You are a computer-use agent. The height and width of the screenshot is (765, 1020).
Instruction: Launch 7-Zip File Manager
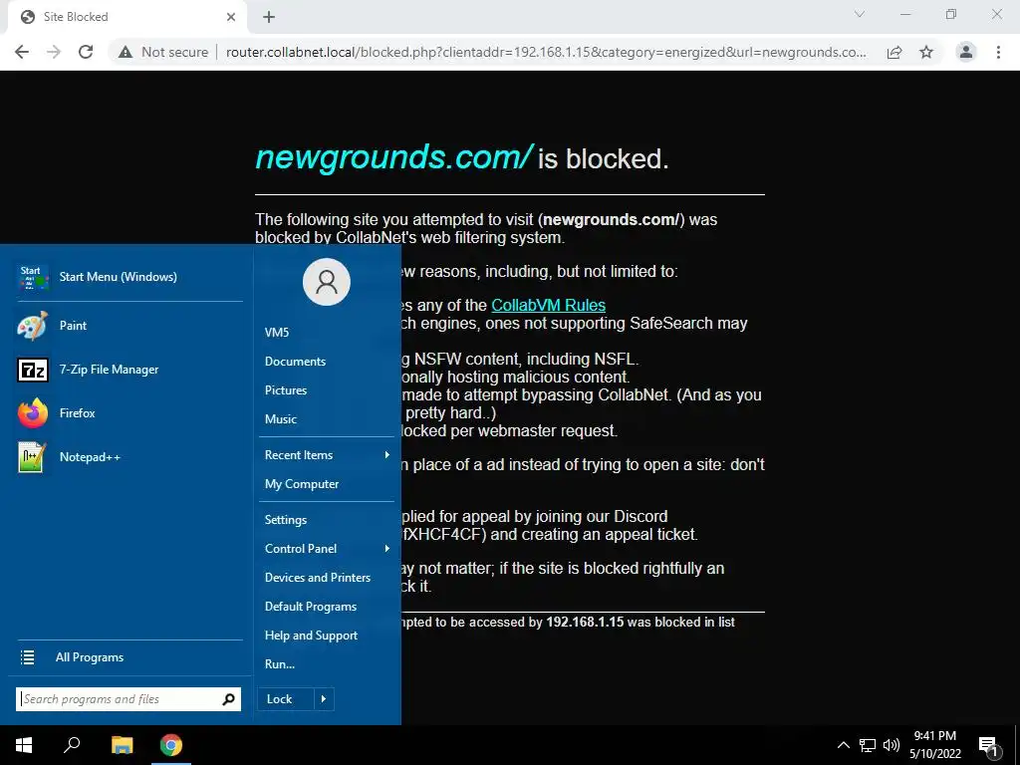pyautogui.click(x=130, y=370)
